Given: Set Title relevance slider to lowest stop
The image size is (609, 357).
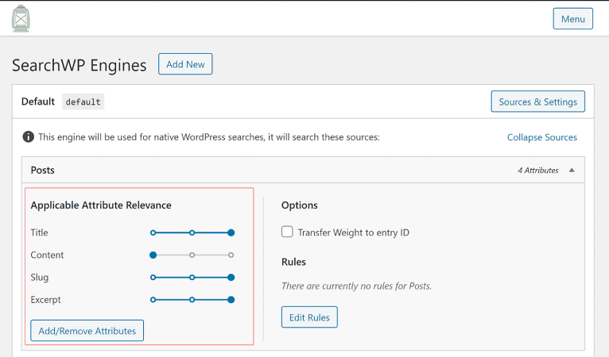Looking at the screenshot, I should coord(153,232).
